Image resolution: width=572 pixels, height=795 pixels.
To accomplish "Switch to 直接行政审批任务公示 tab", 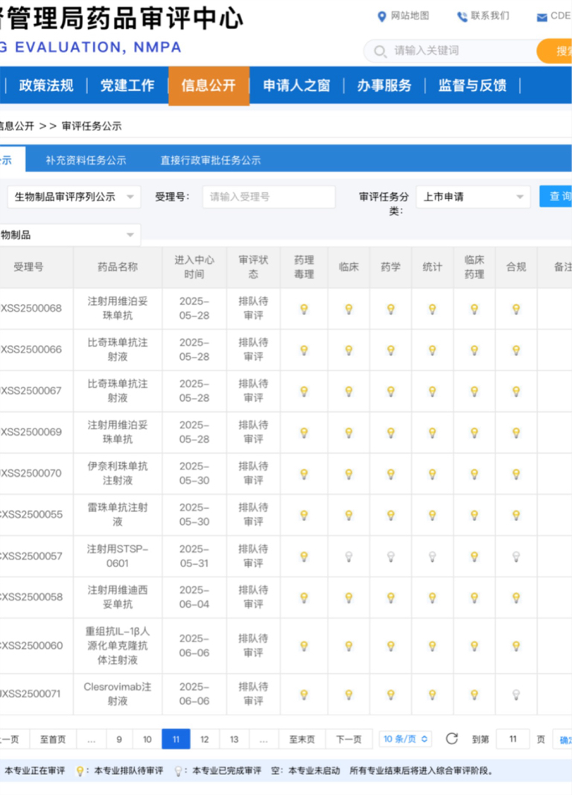I will 210,160.
